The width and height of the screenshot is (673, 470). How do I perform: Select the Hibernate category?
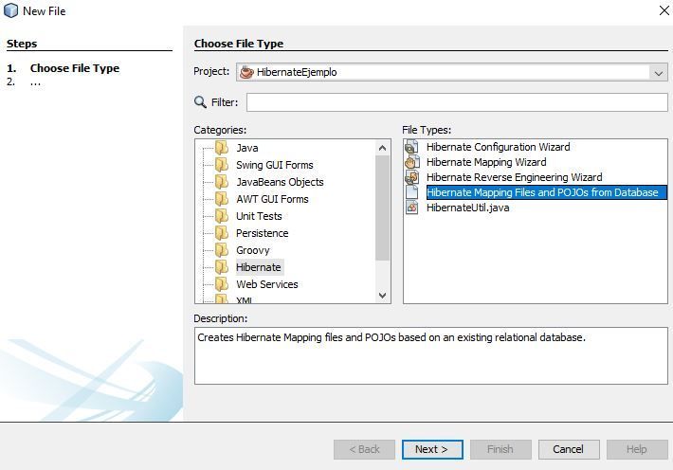pos(259,267)
